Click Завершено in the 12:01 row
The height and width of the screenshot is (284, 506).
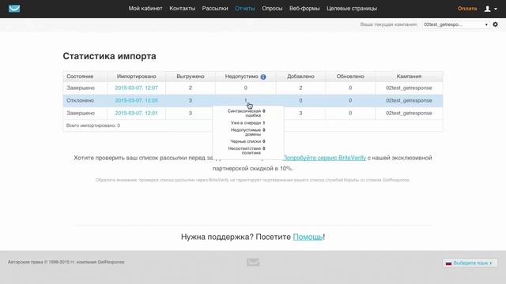pyautogui.click(x=81, y=113)
